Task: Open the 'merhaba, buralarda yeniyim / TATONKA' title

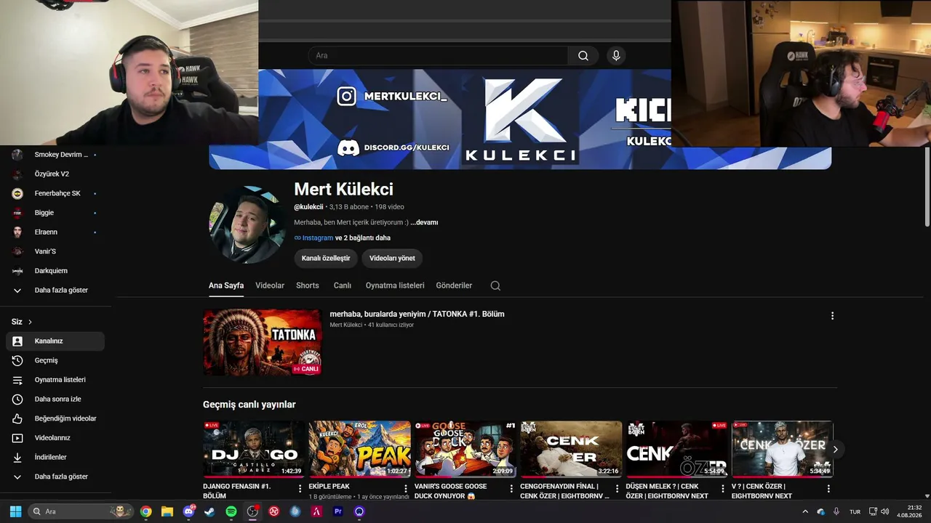Action: tap(417, 314)
